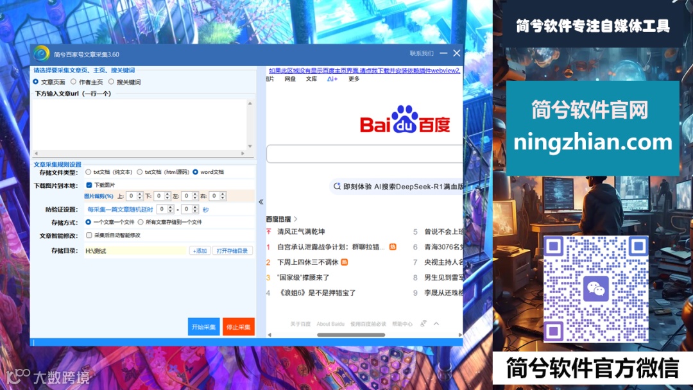Click the +添加 directory button
This screenshot has height=390, width=693.
click(200, 251)
